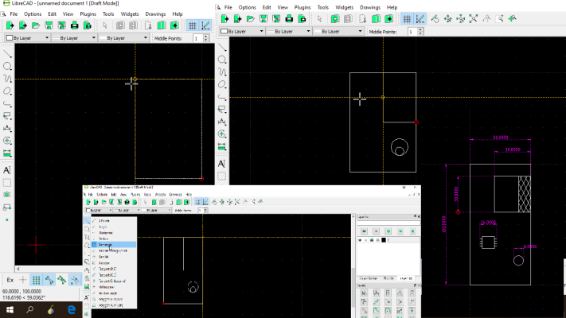
Task: Click New document icon in left window toolbar
Action: point(10,25)
